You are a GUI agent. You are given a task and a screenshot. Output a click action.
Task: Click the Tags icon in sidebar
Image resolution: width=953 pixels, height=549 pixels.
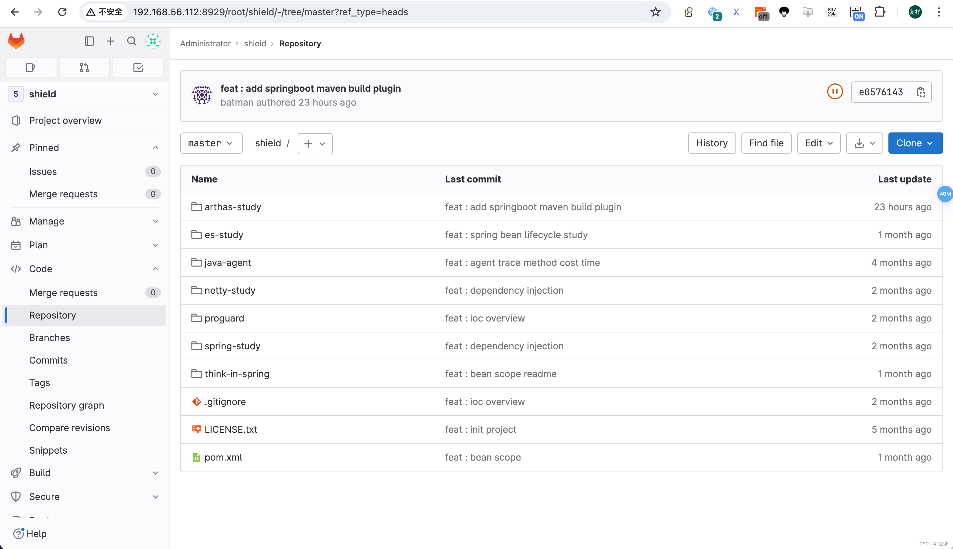(x=39, y=383)
